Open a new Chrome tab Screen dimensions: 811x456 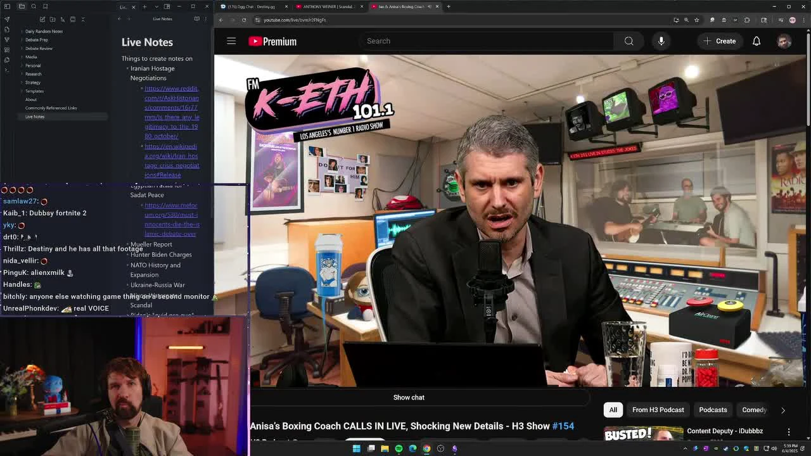tap(448, 6)
